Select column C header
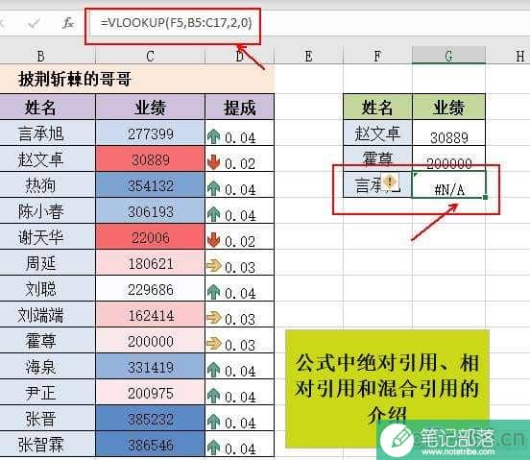Image resolution: width=530 pixels, height=460 pixels. click(x=151, y=56)
